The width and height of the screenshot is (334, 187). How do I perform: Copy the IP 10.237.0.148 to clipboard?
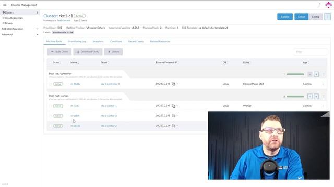174,84
